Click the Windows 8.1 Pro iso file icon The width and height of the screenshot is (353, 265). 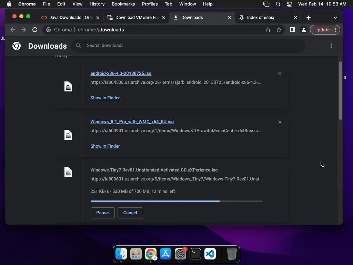(x=68, y=135)
